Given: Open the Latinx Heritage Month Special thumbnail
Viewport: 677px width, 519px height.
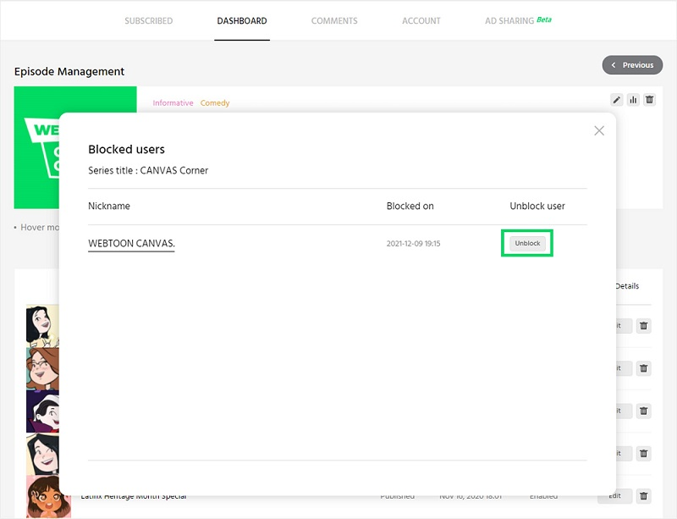Looking at the screenshot, I should (47, 496).
